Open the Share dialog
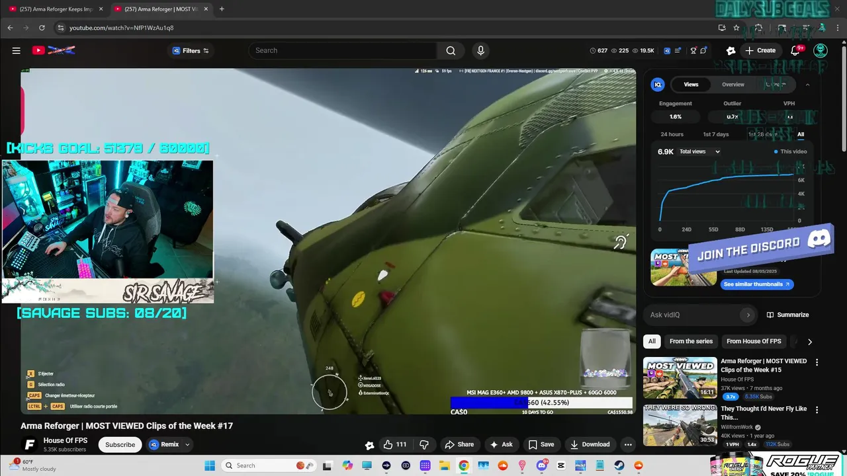Image resolution: width=847 pixels, height=476 pixels. point(459,444)
